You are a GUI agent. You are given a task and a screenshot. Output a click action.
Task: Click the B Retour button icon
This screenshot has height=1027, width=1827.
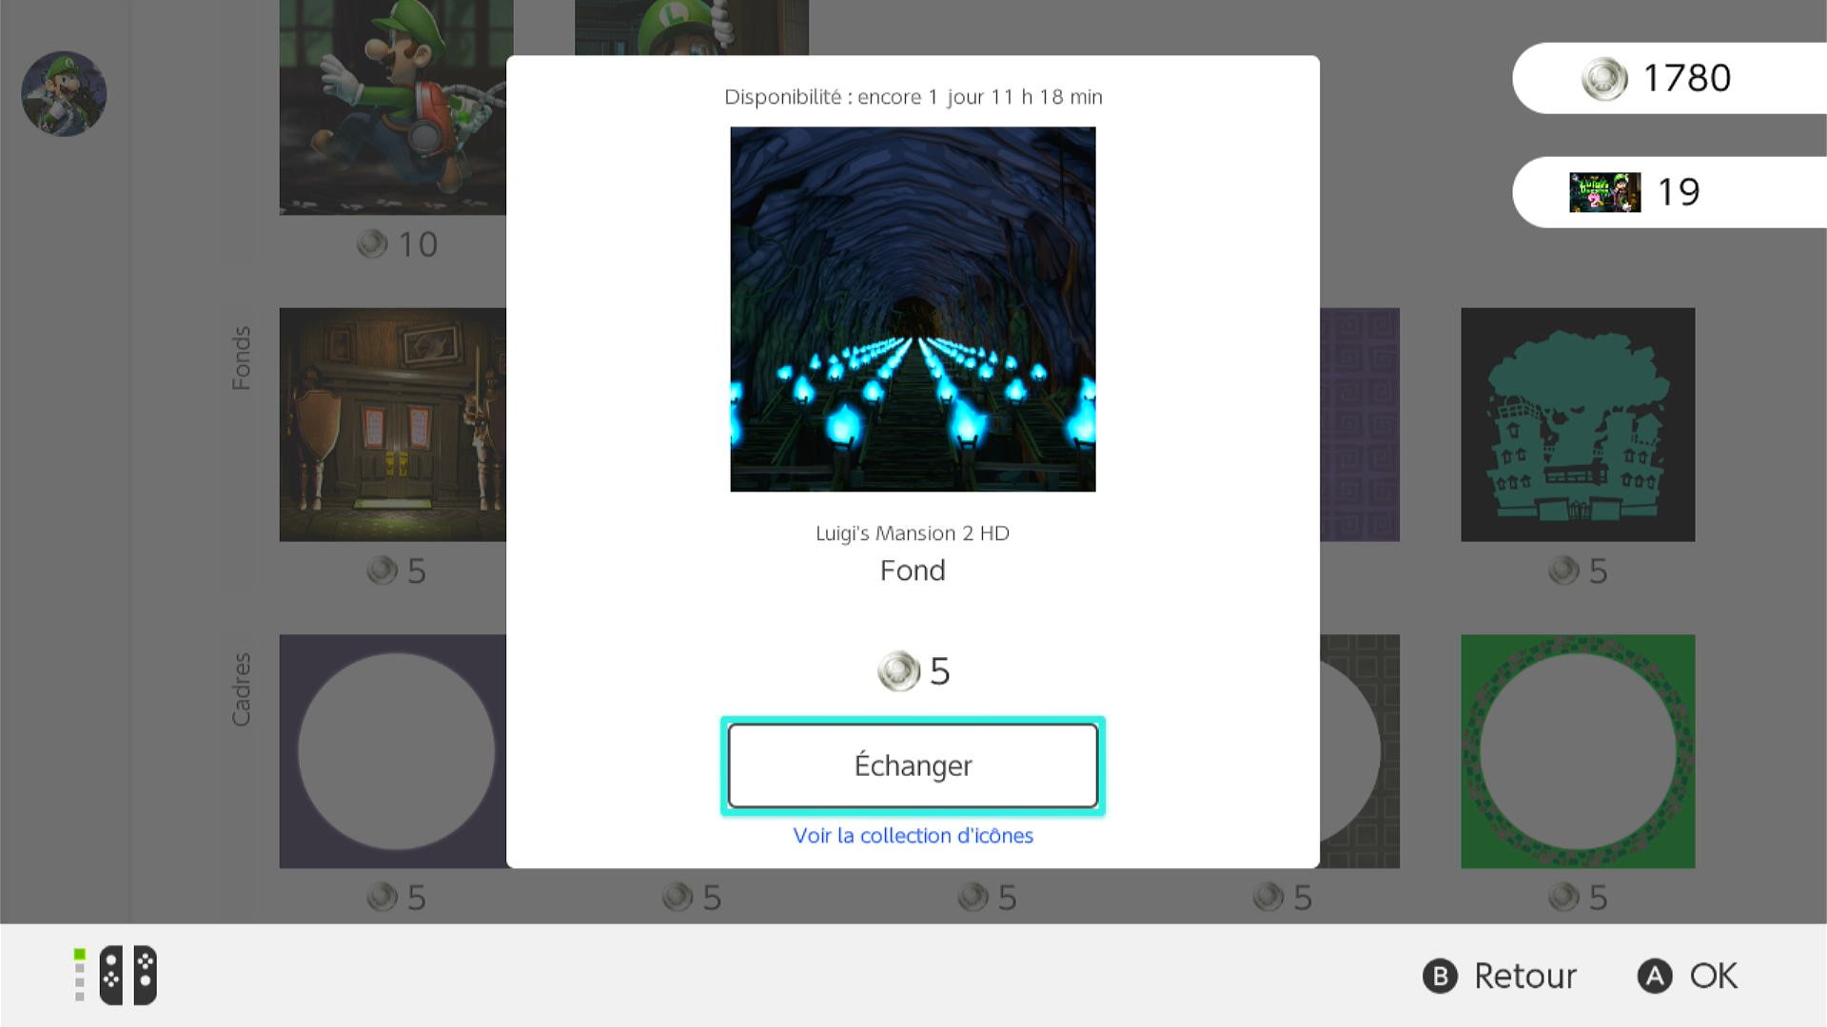tap(1440, 977)
